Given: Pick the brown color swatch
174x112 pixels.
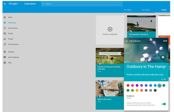Looking at the screenshot, I should [146, 90].
